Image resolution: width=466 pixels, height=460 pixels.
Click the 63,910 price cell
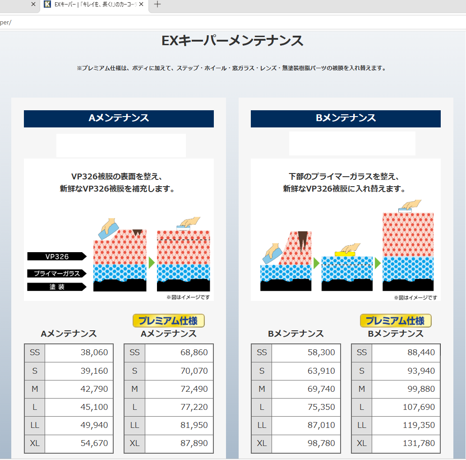click(x=306, y=371)
